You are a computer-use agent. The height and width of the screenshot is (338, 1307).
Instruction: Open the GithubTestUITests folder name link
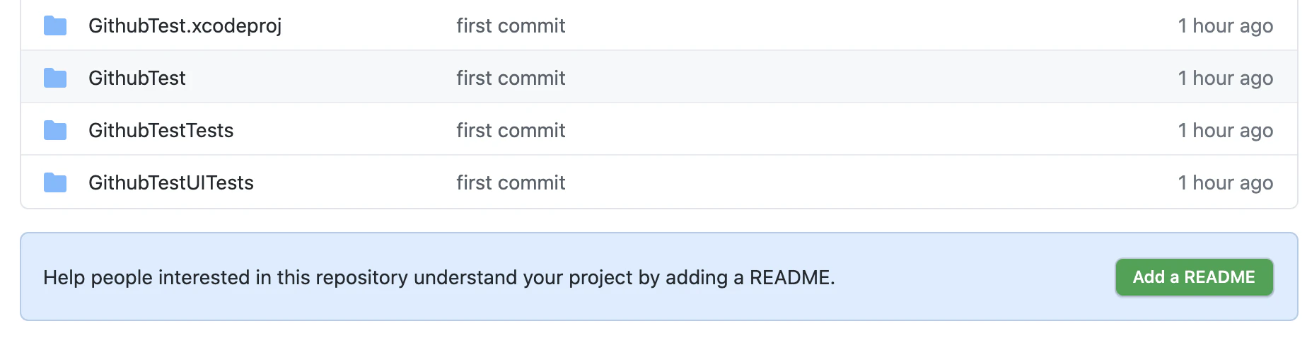click(170, 182)
